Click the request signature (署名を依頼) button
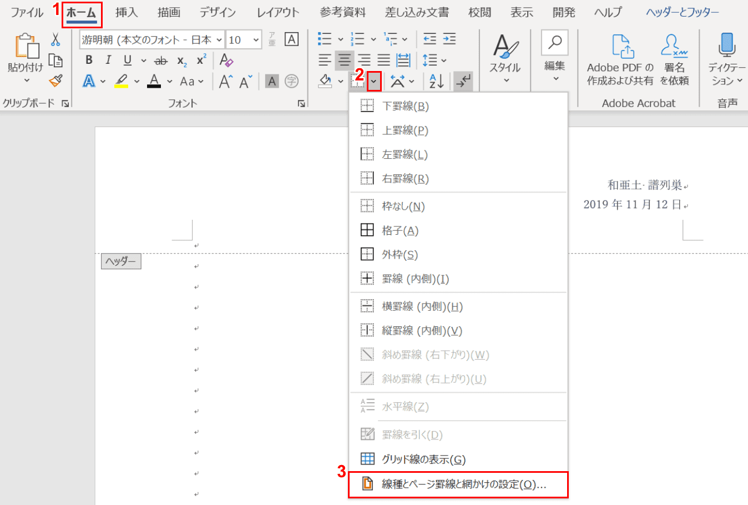The width and height of the screenshot is (748, 505). [x=675, y=60]
